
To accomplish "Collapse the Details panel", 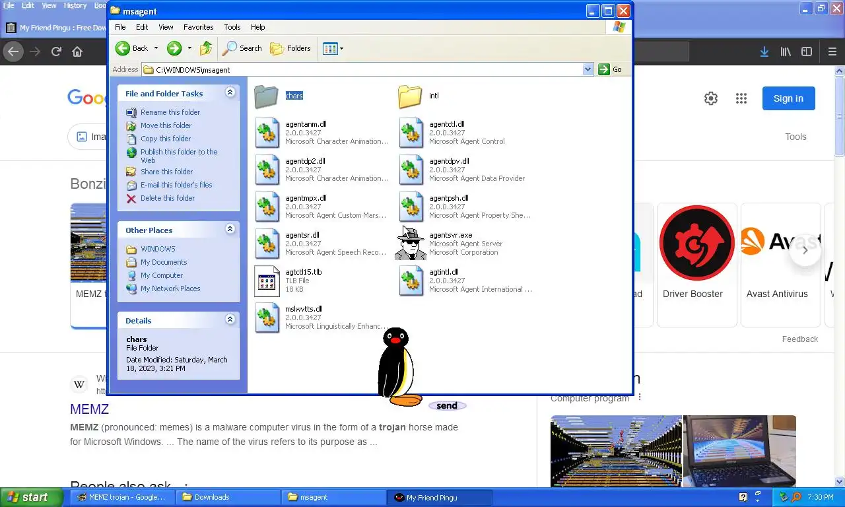I will coord(230,320).
